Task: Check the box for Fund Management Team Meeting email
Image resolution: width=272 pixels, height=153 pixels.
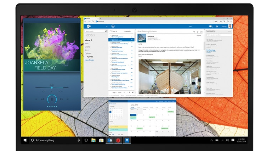Action: click(x=110, y=43)
